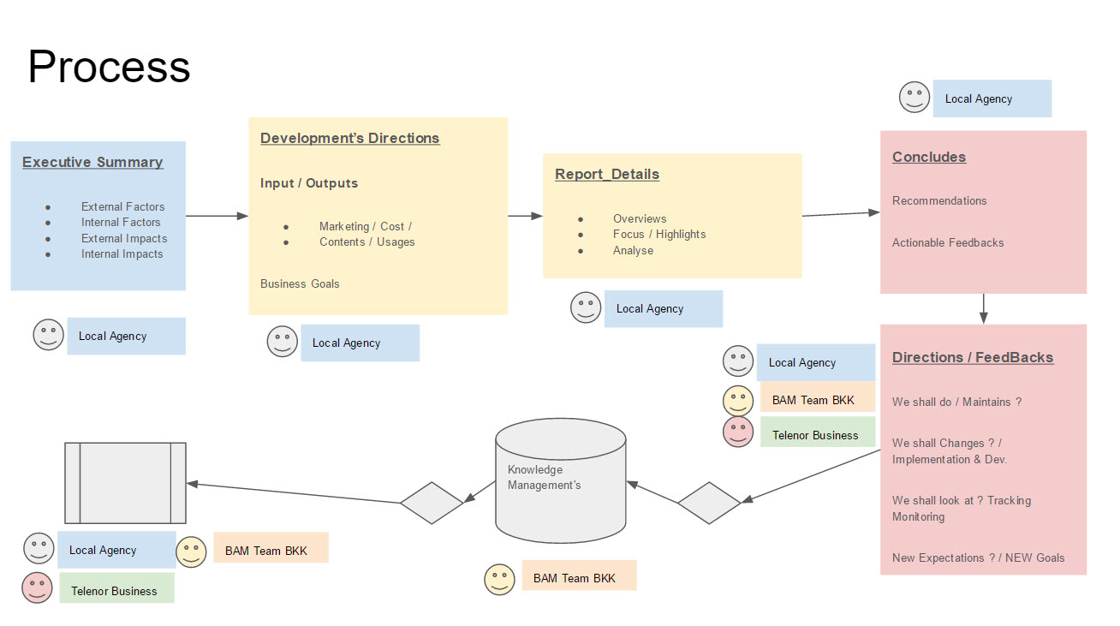This screenshot has height=626, width=1120.
Task: Click the Report_Details underlined heading
Action: [x=607, y=174]
